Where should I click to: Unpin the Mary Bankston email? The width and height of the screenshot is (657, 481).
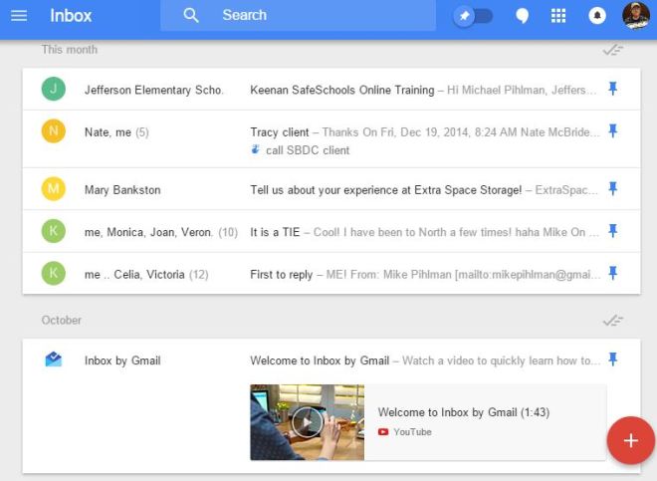[x=613, y=188]
